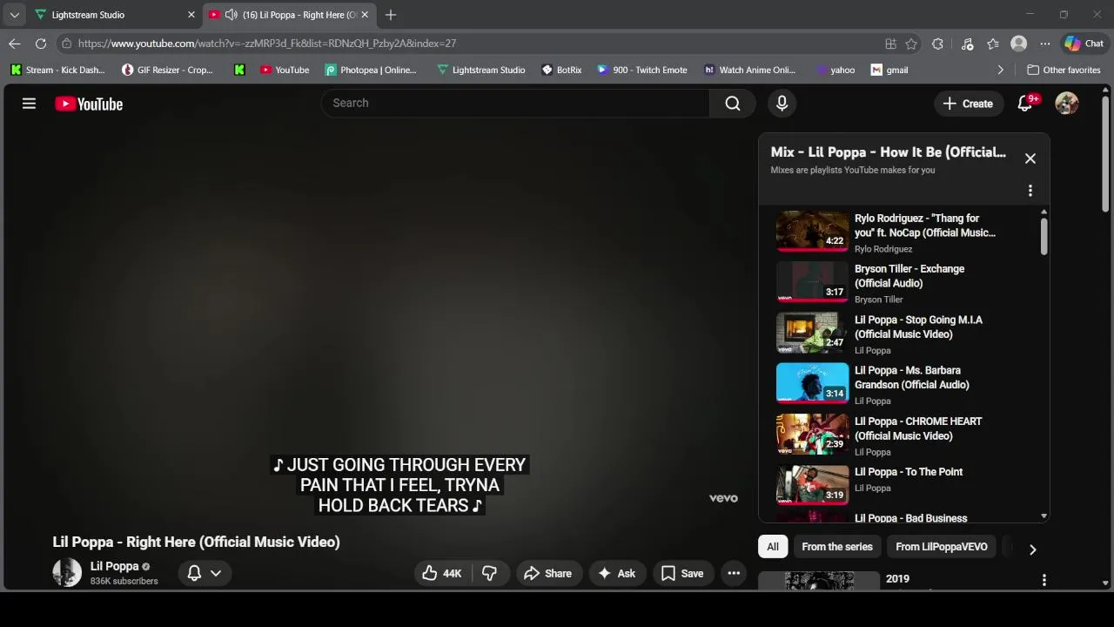Play Rylo Rodriguez Thang for you thumbnail
Image resolution: width=1114 pixels, height=627 pixels.
pyautogui.click(x=812, y=231)
